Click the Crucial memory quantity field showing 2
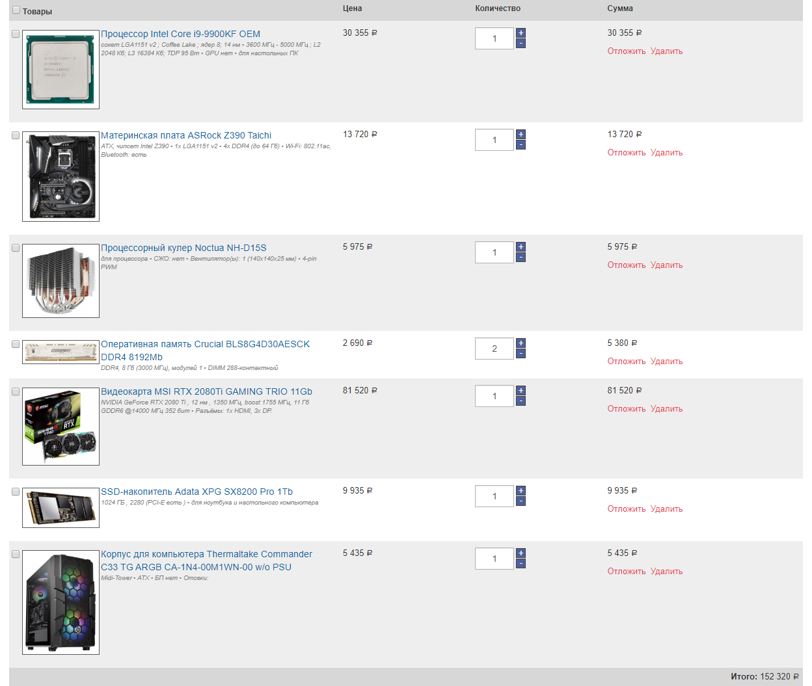The width and height of the screenshot is (812, 686). coord(494,349)
